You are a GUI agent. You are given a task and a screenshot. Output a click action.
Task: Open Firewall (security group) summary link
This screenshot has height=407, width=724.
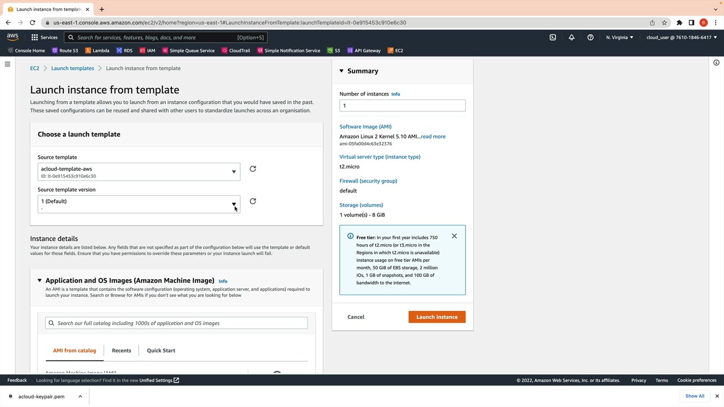tap(368, 181)
